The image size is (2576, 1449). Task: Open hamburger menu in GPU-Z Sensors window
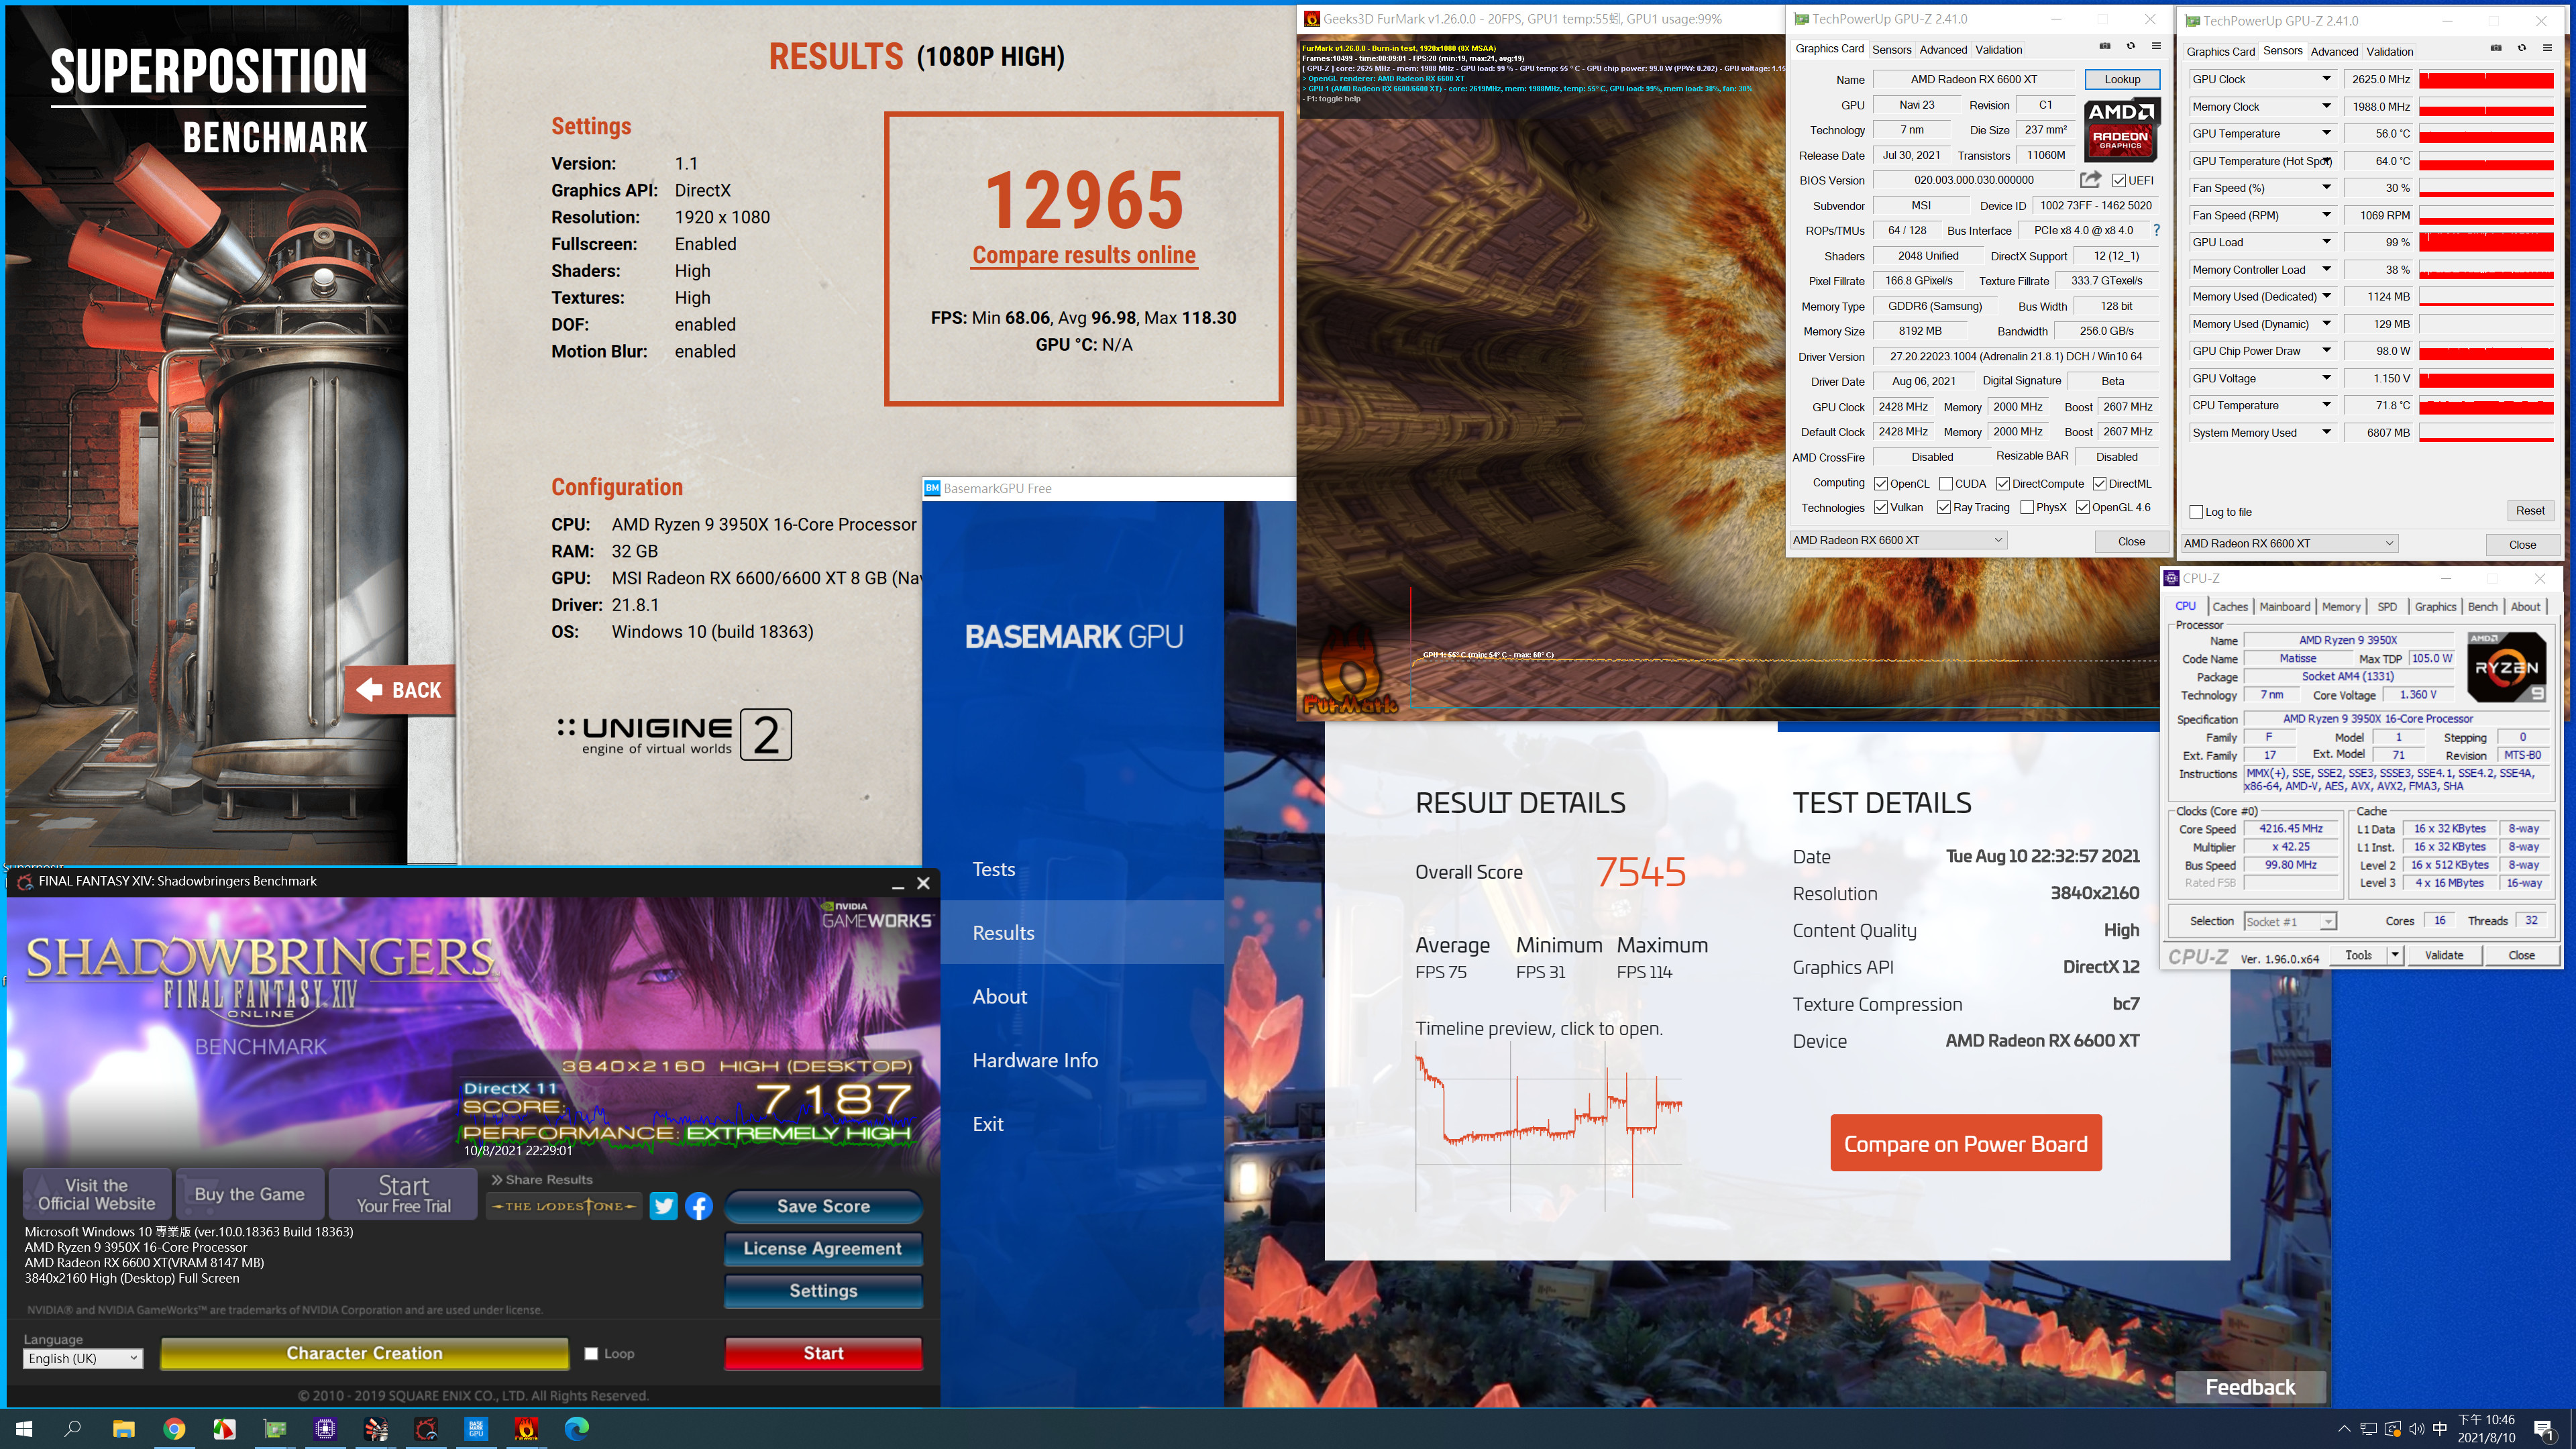(2548, 48)
